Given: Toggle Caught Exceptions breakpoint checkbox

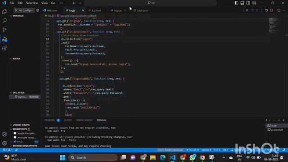Looking at the screenshot, I should pos(15,133).
